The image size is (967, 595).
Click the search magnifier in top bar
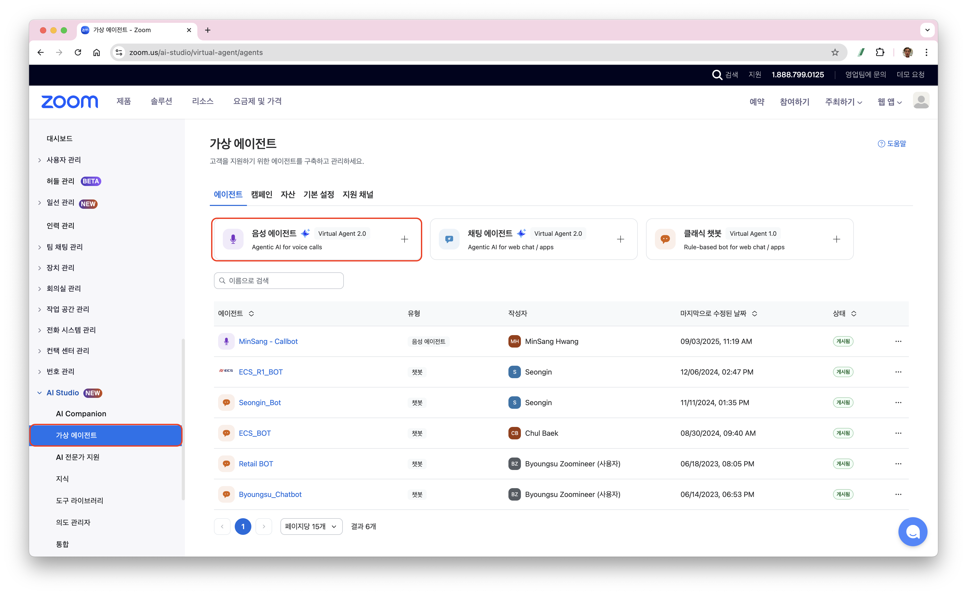pos(717,75)
